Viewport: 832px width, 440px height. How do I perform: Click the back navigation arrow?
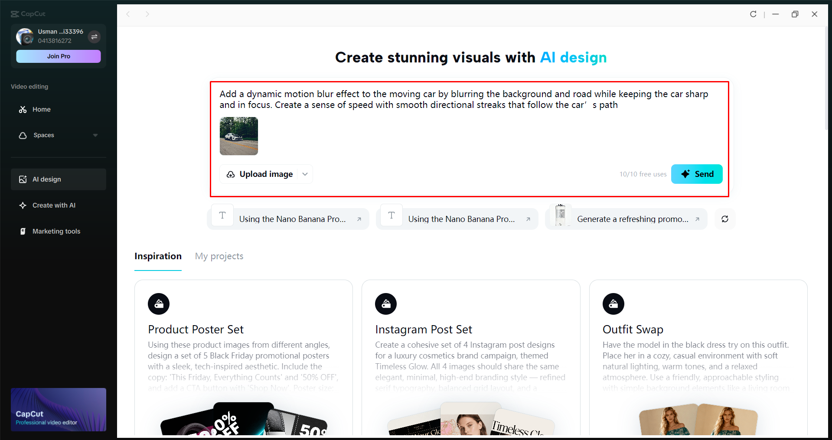pos(128,14)
